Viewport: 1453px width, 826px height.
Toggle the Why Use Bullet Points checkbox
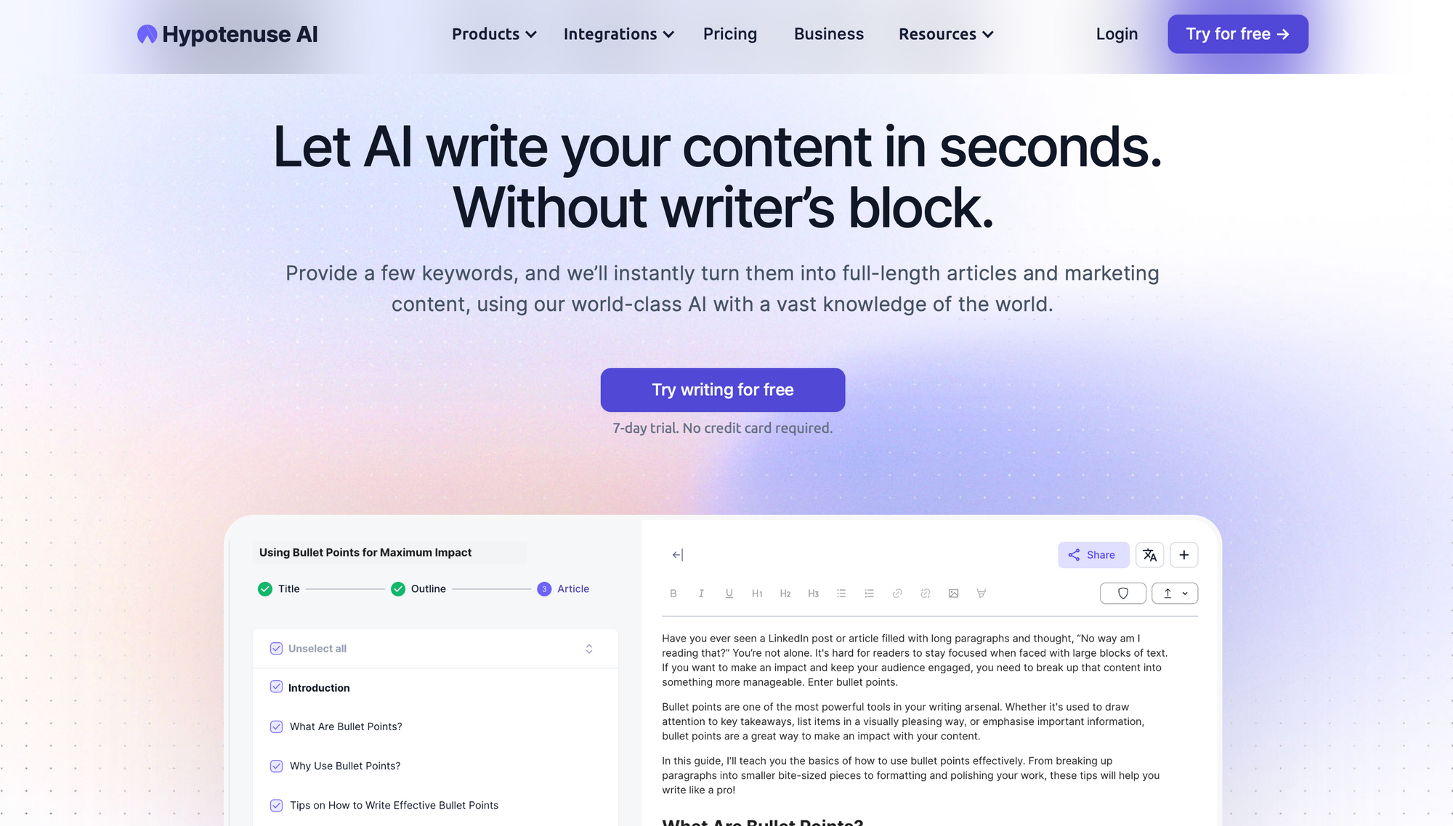point(275,765)
